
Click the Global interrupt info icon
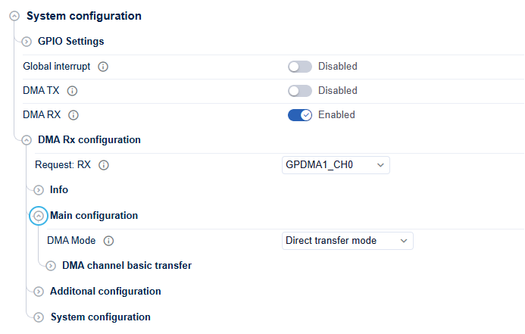click(103, 67)
